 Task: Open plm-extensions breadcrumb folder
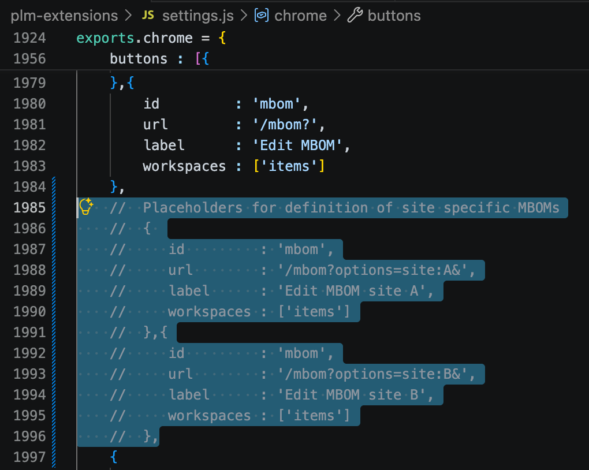pyautogui.click(x=64, y=16)
